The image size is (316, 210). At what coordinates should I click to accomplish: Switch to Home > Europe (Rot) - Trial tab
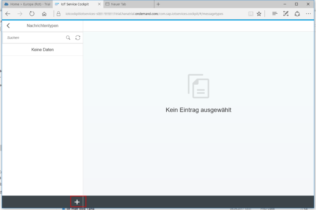click(x=27, y=4)
